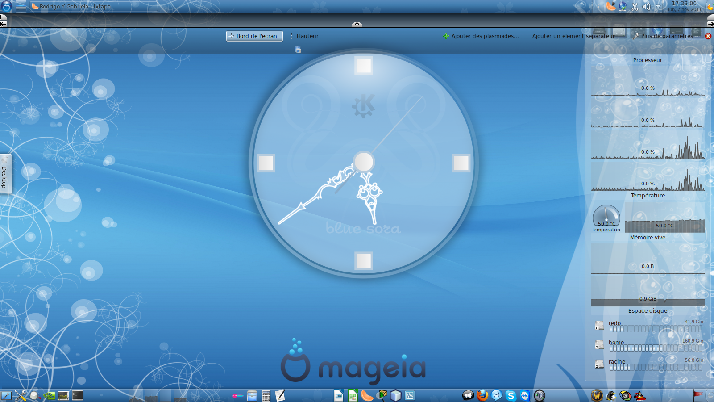Click the red flag icon on taskbar

tap(697, 395)
